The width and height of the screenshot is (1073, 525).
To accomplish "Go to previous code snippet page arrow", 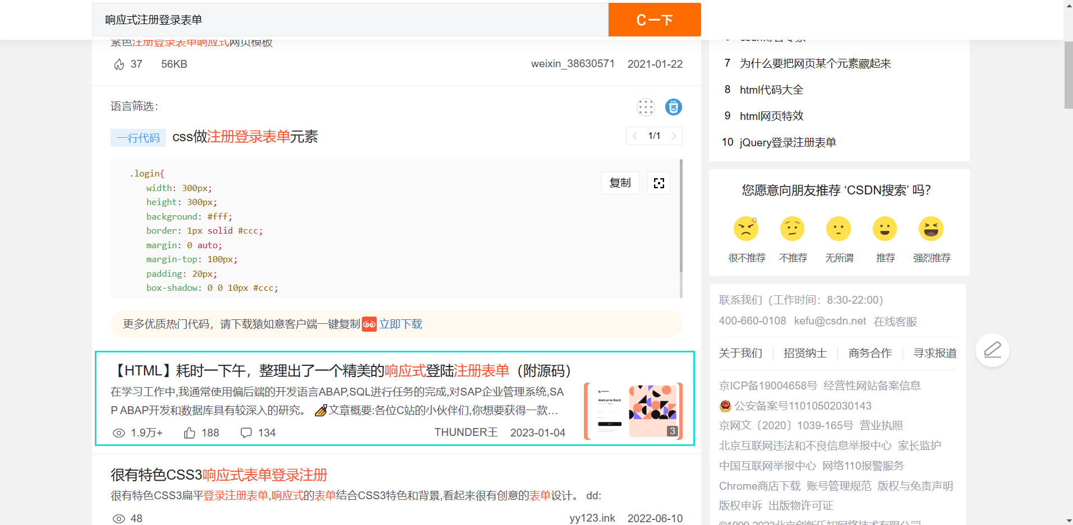I will tap(634, 136).
